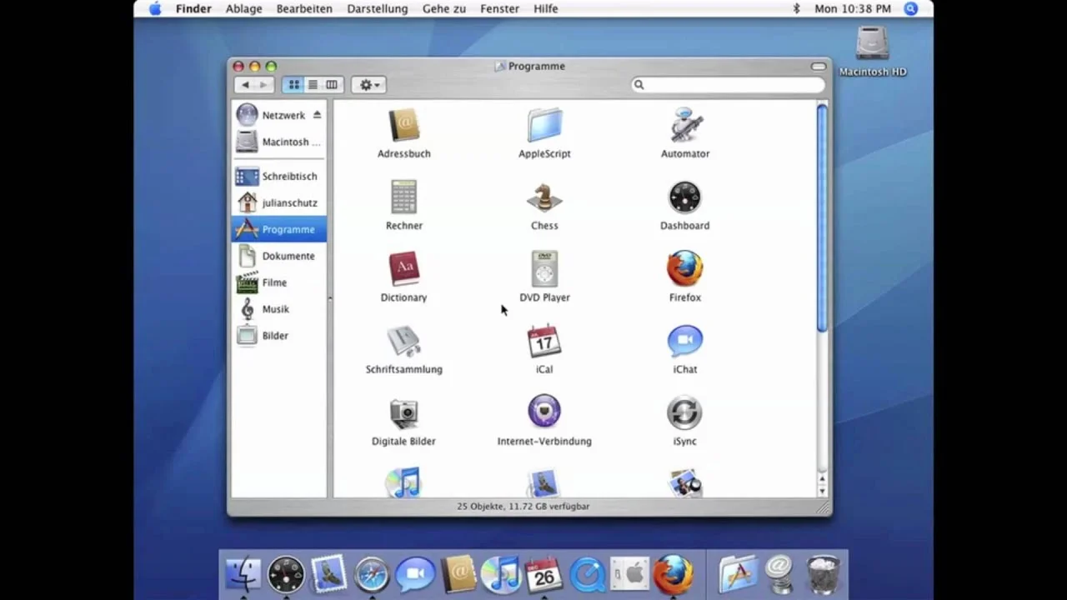Viewport: 1067px width, 600px height.
Task: Select Musik in the sidebar
Action: [x=278, y=309]
